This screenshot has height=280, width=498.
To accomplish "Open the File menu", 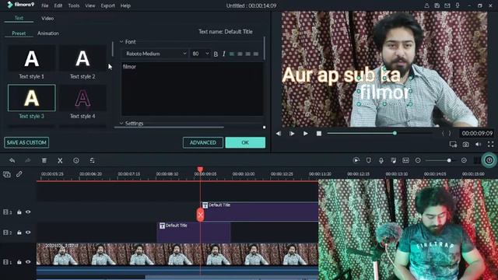I will [x=45, y=5].
